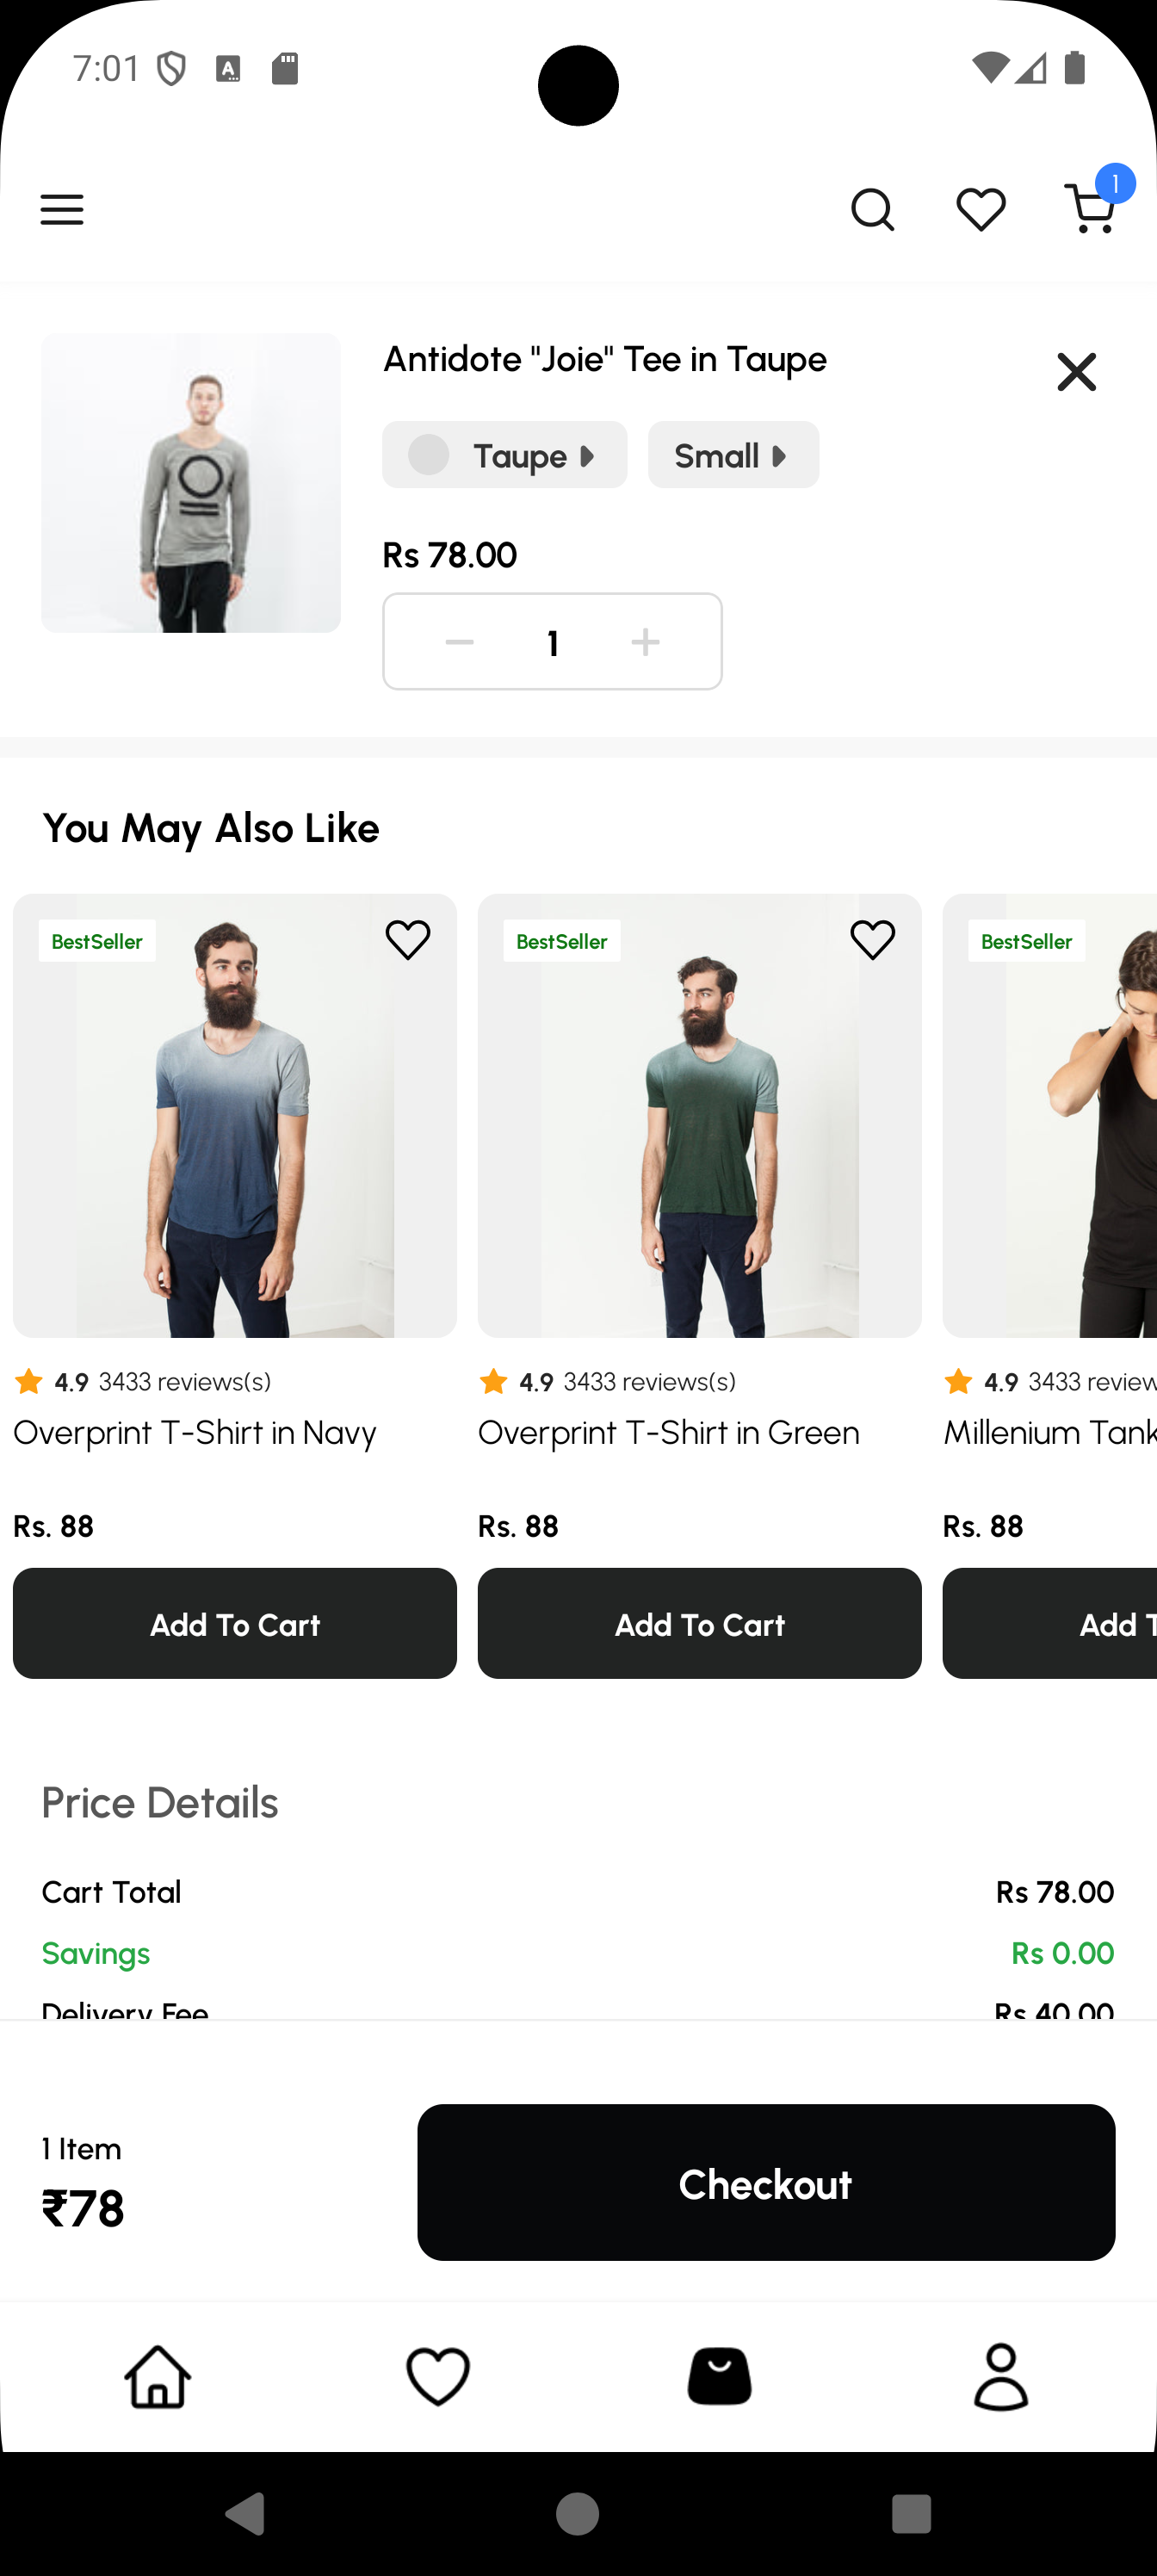Open the cart icon with badge
Viewport: 1157px width, 2576px height.
click(x=1090, y=208)
